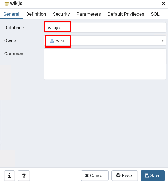Close the wikijs properties dialog
This screenshot has width=168, height=183.
click(x=163, y=4)
